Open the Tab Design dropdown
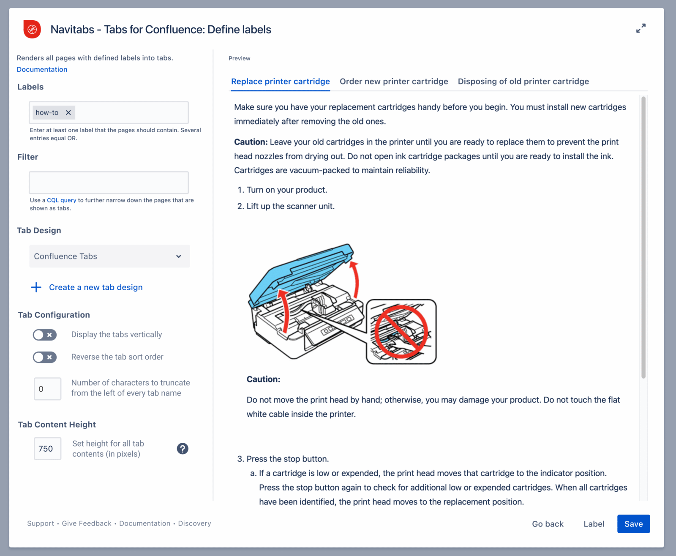The height and width of the screenshot is (556, 676). 109,256
